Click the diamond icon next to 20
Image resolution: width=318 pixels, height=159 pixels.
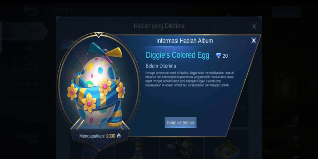tap(219, 56)
